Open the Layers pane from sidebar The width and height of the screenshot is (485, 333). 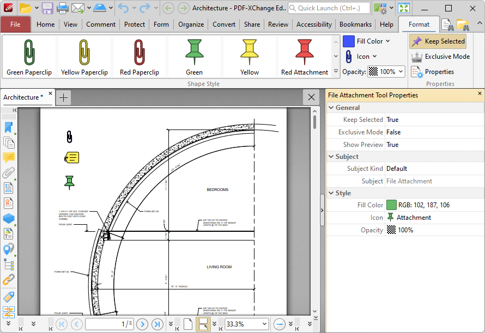[x=8, y=218]
